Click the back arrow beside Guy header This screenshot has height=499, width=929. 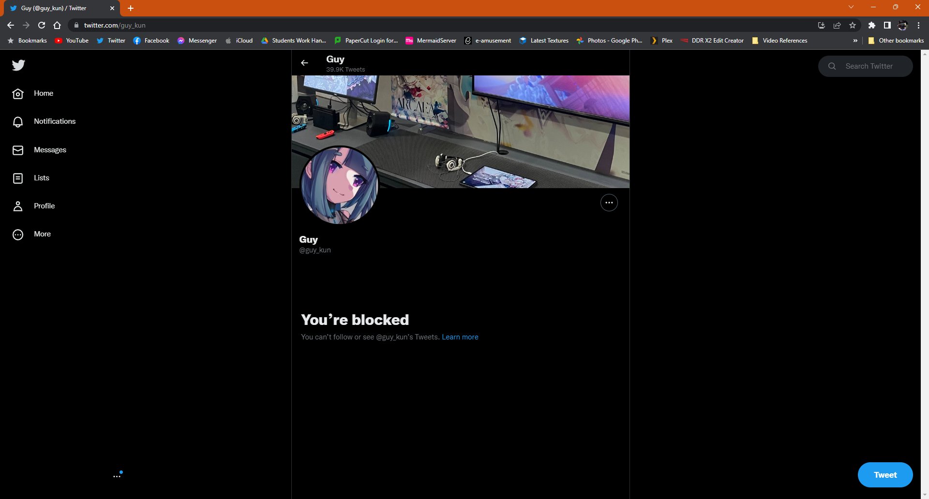pos(304,63)
